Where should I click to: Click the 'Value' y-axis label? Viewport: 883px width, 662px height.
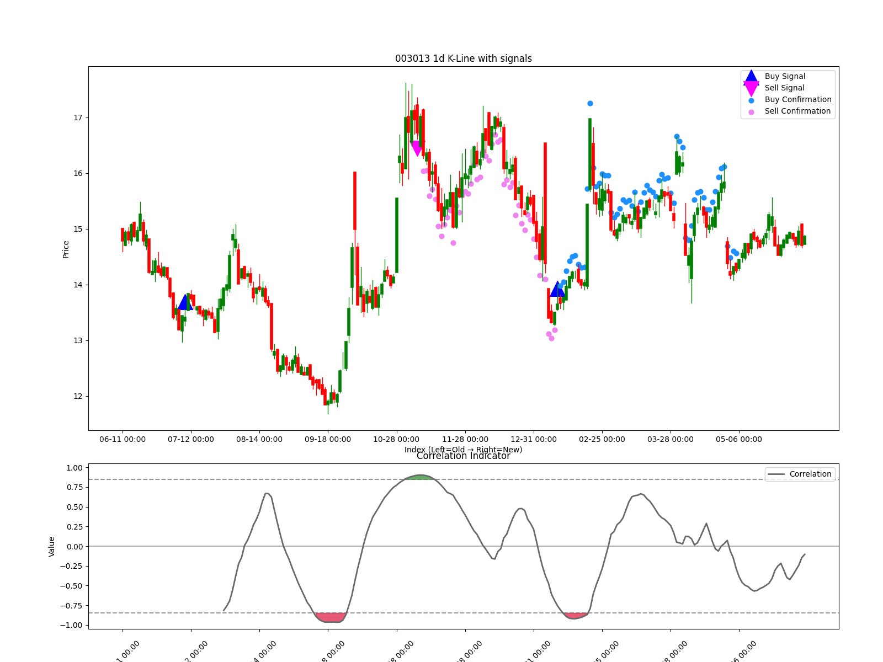pyautogui.click(x=52, y=547)
